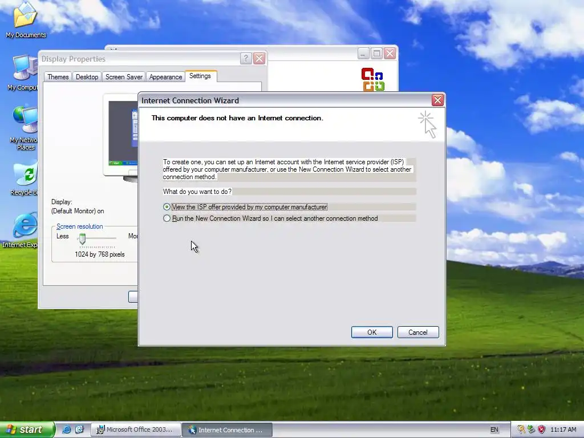Screen dimensions: 584x438
Task: Click the first system tray icon
Action: point(521,429)
